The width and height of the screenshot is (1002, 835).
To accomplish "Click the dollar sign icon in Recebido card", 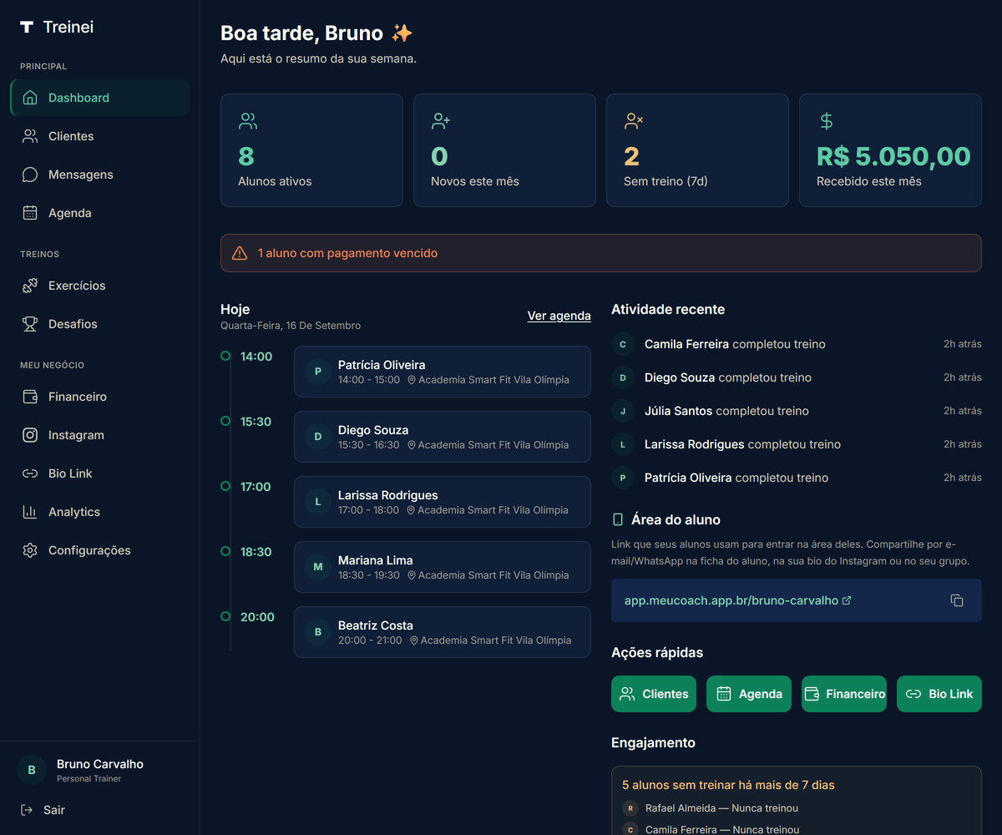I will click(x=826, y=121).
